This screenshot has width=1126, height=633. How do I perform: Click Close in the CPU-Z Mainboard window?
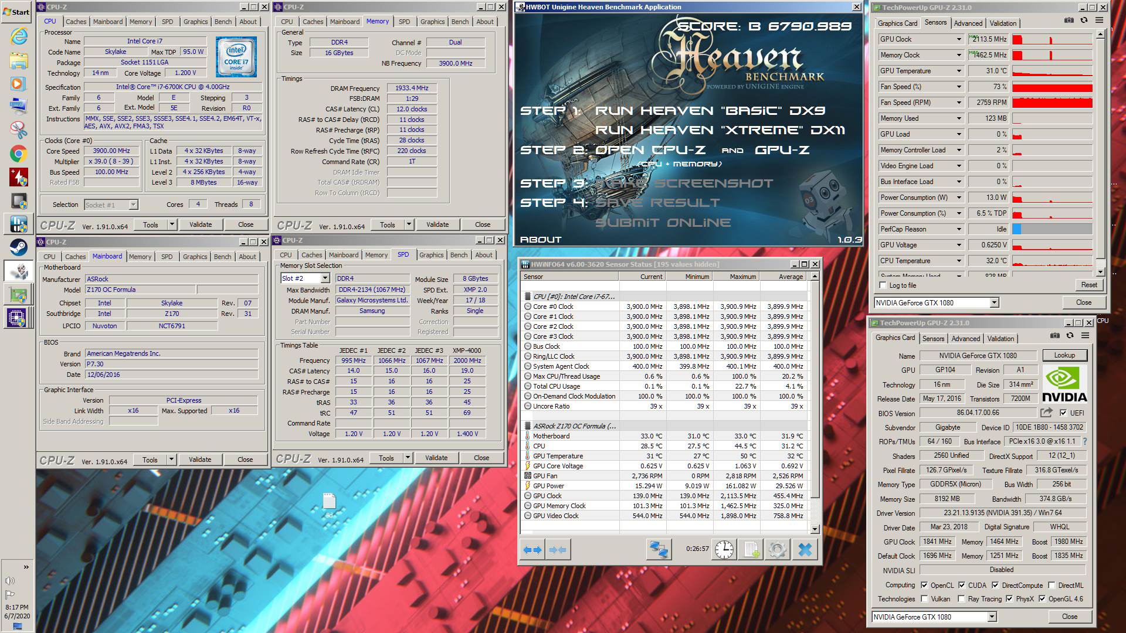click(x=245, y=460)
